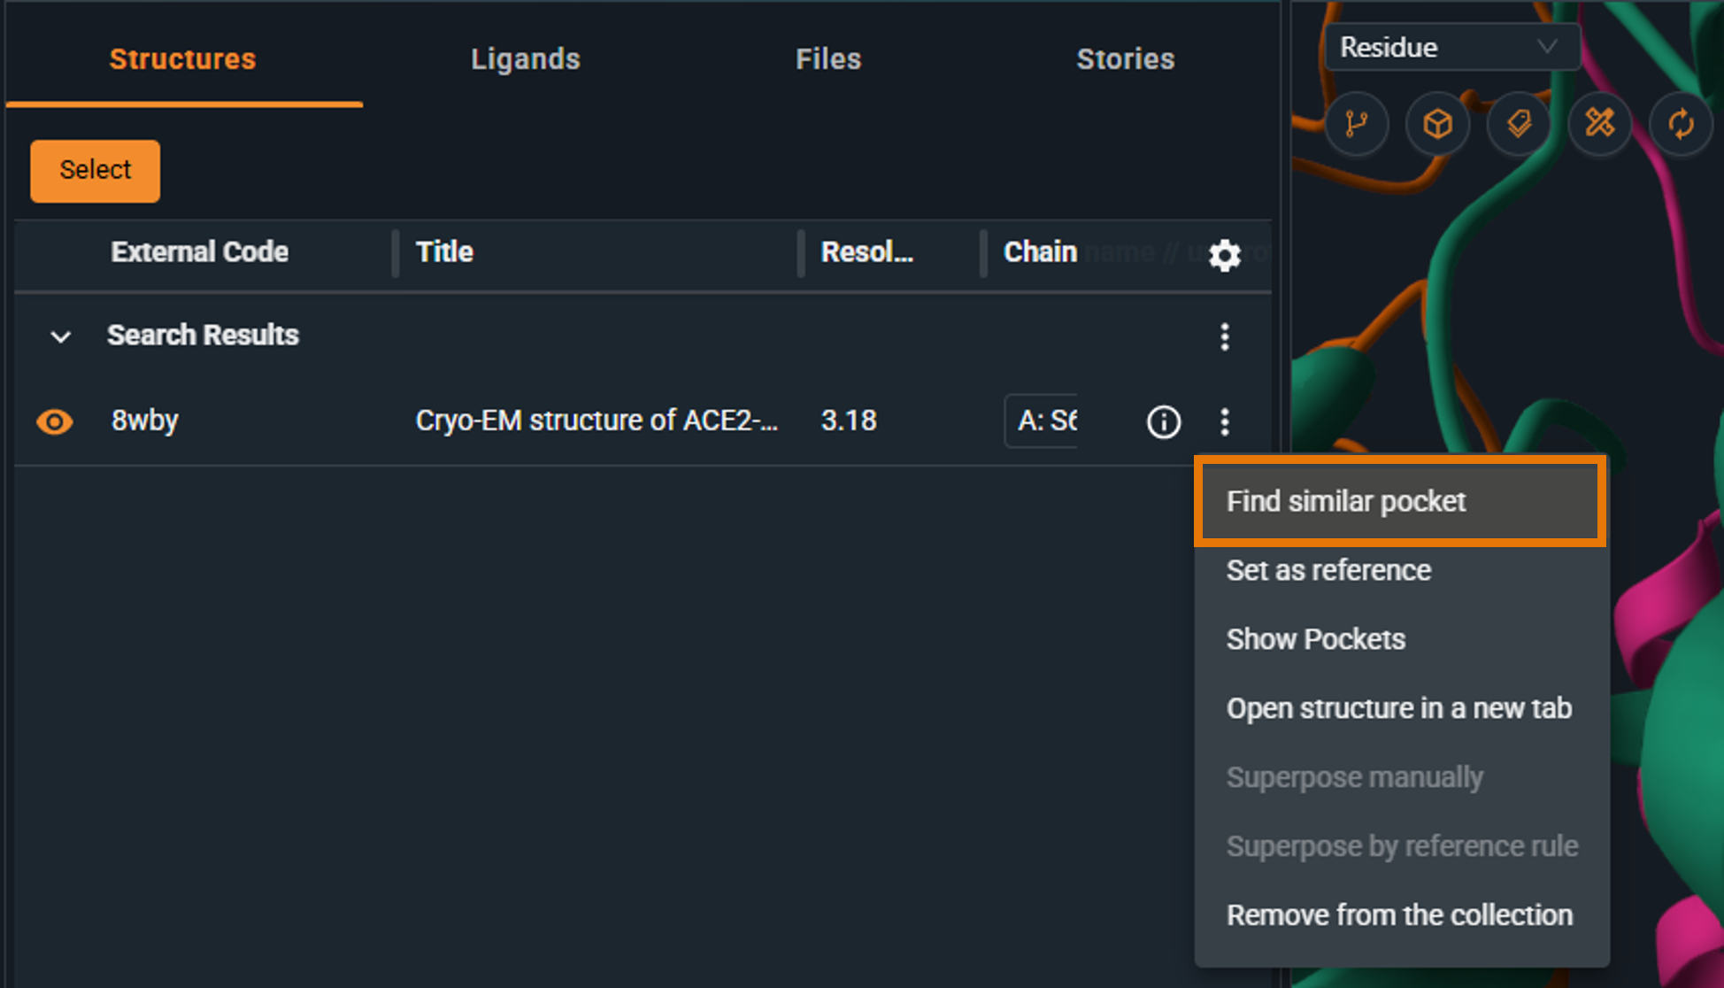This screenshot has height=988, width=1724.
Task: Select Show Pockets in the context menu
Action: pos(1316,638)
